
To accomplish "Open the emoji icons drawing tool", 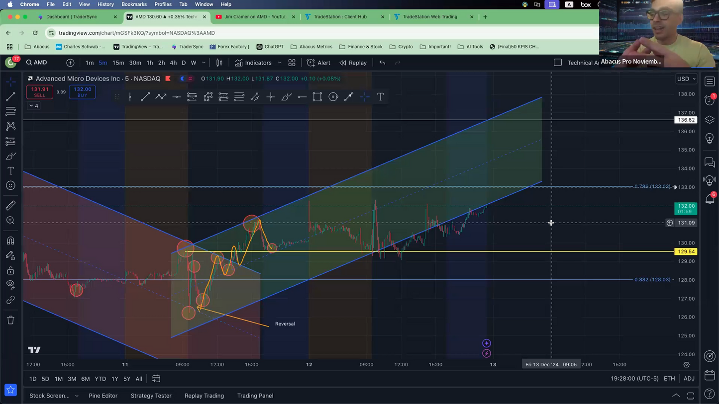I will (x=10, y=186).
